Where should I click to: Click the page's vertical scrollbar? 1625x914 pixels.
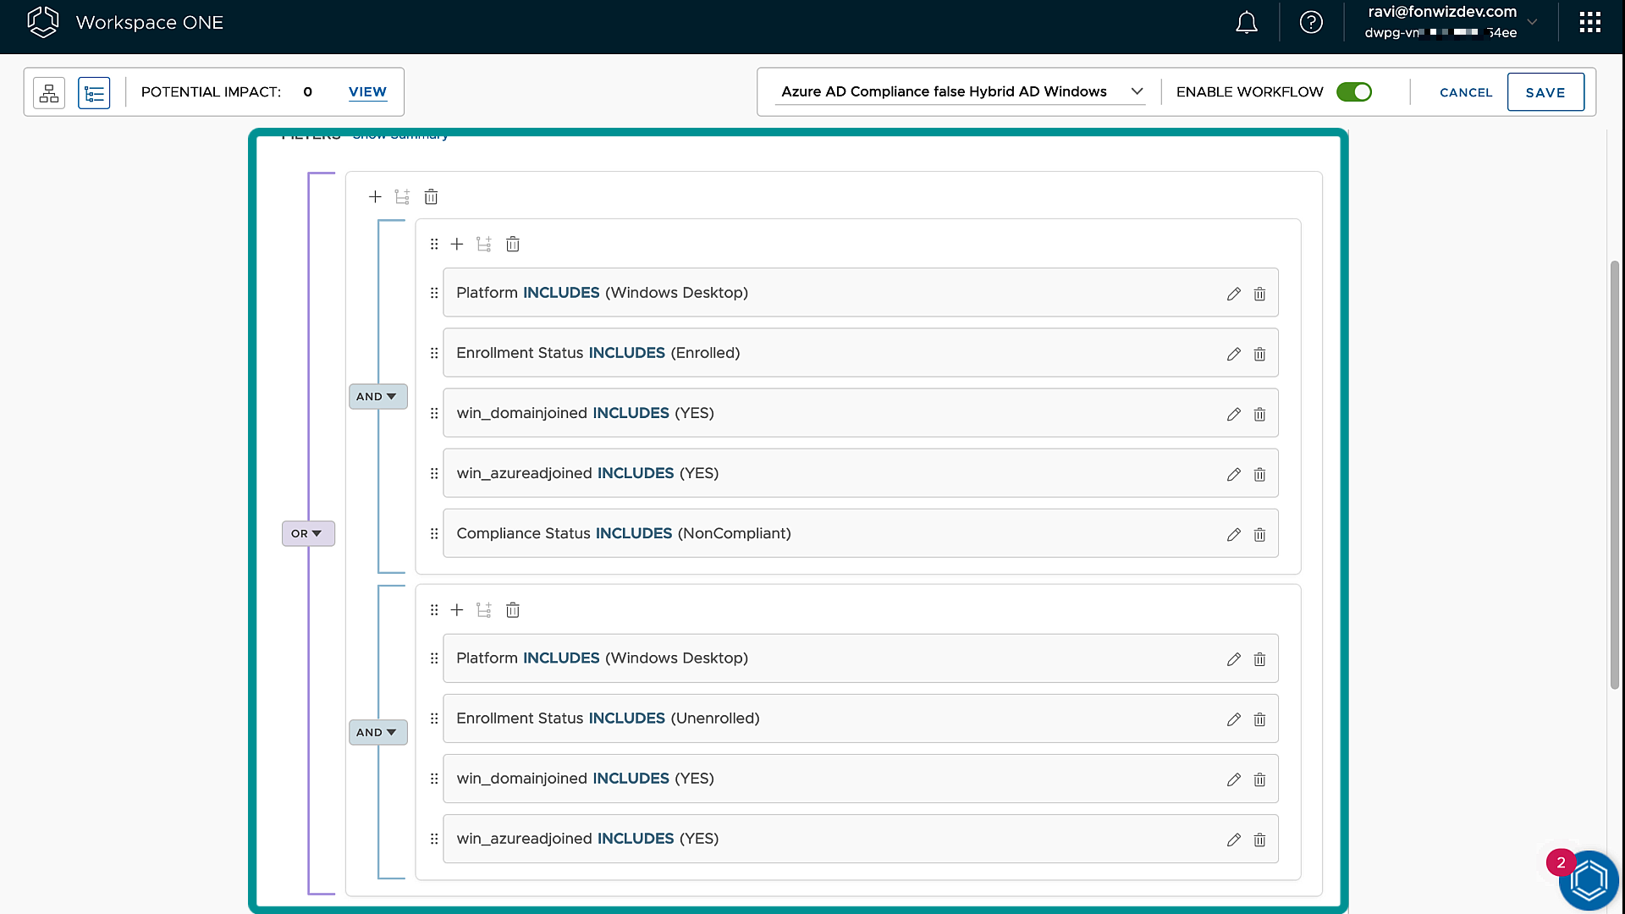pyautogui.click(x=1614, y=474)
